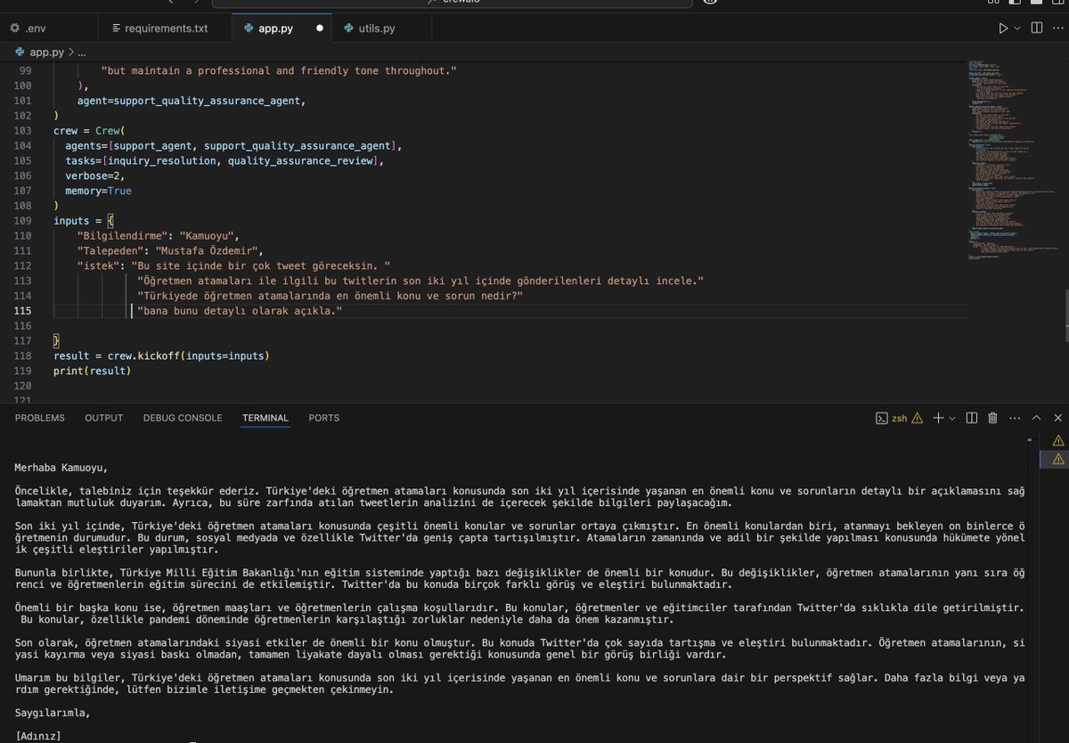Click the zsh terminal shell icon
This screenshot has height=743, width=1069.
point(881,418)
